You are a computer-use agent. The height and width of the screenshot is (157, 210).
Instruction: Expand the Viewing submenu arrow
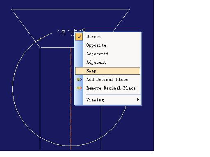138,100
